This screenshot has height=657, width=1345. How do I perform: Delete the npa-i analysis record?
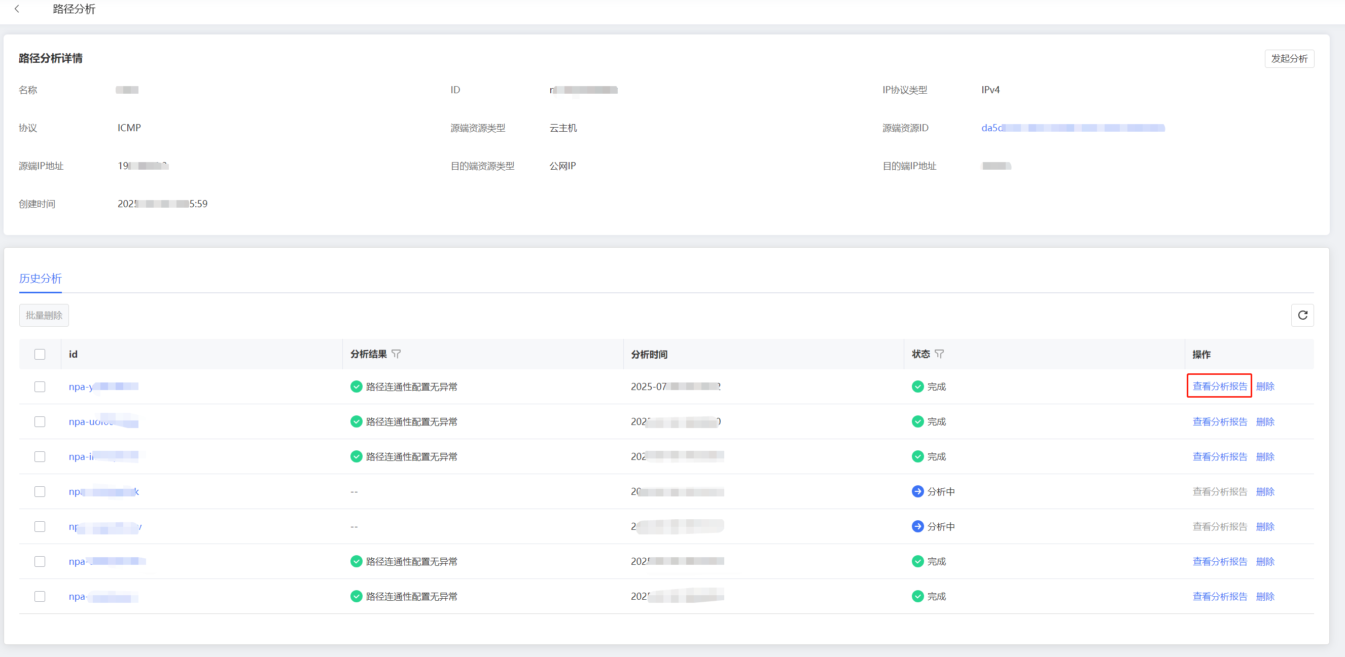pyautogui.click(x=1265, y=456)
